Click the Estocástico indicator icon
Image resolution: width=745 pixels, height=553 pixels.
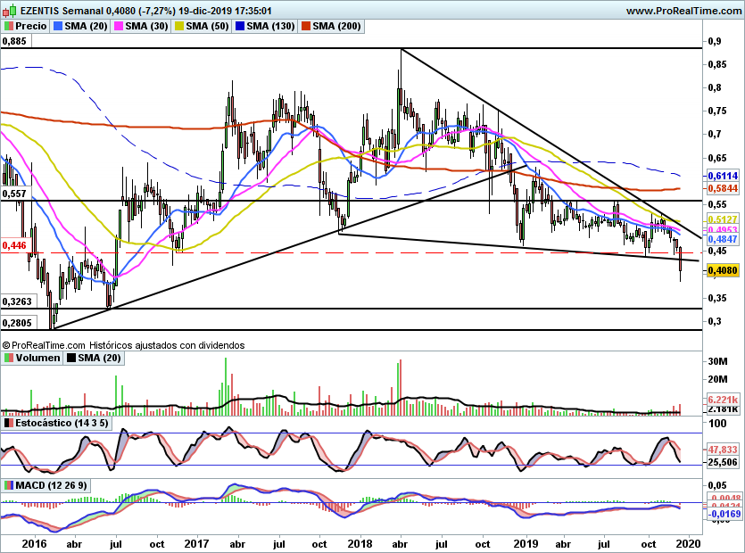(x=9, y=422)
